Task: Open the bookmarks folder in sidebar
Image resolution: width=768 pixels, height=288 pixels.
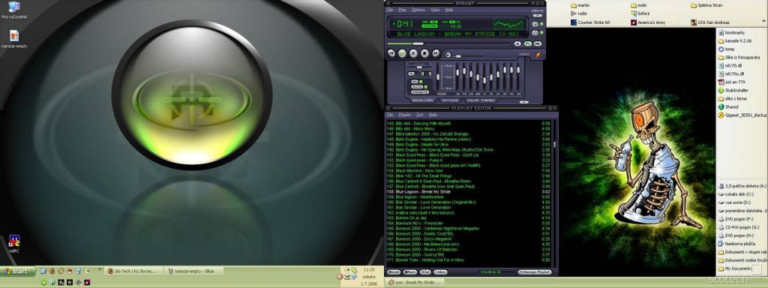Action: (731, 32)
